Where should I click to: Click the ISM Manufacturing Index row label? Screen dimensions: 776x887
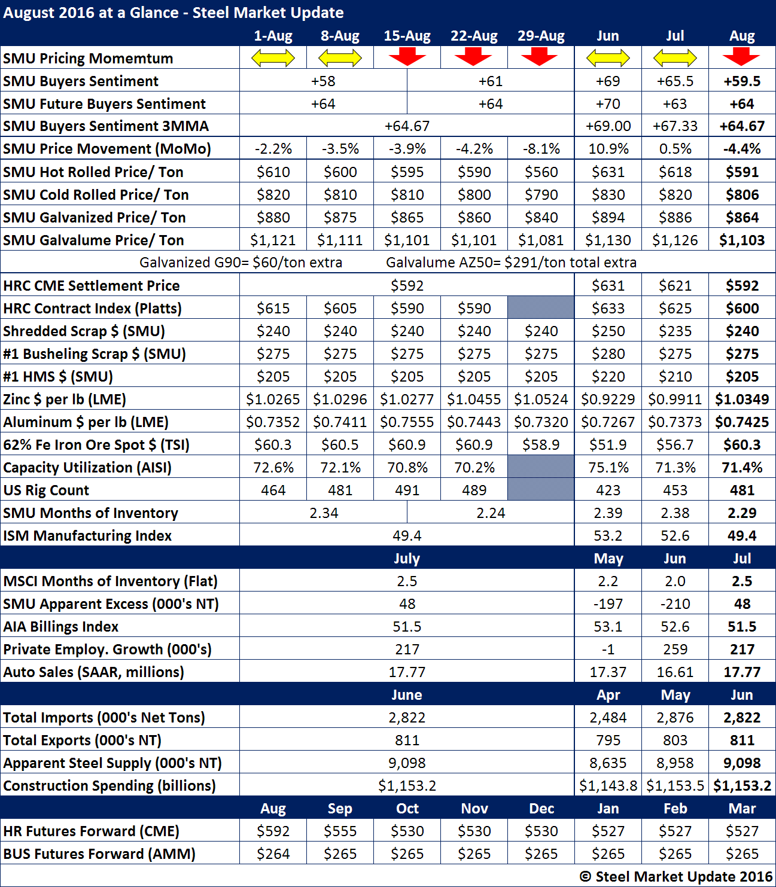(x=87, y=536)
